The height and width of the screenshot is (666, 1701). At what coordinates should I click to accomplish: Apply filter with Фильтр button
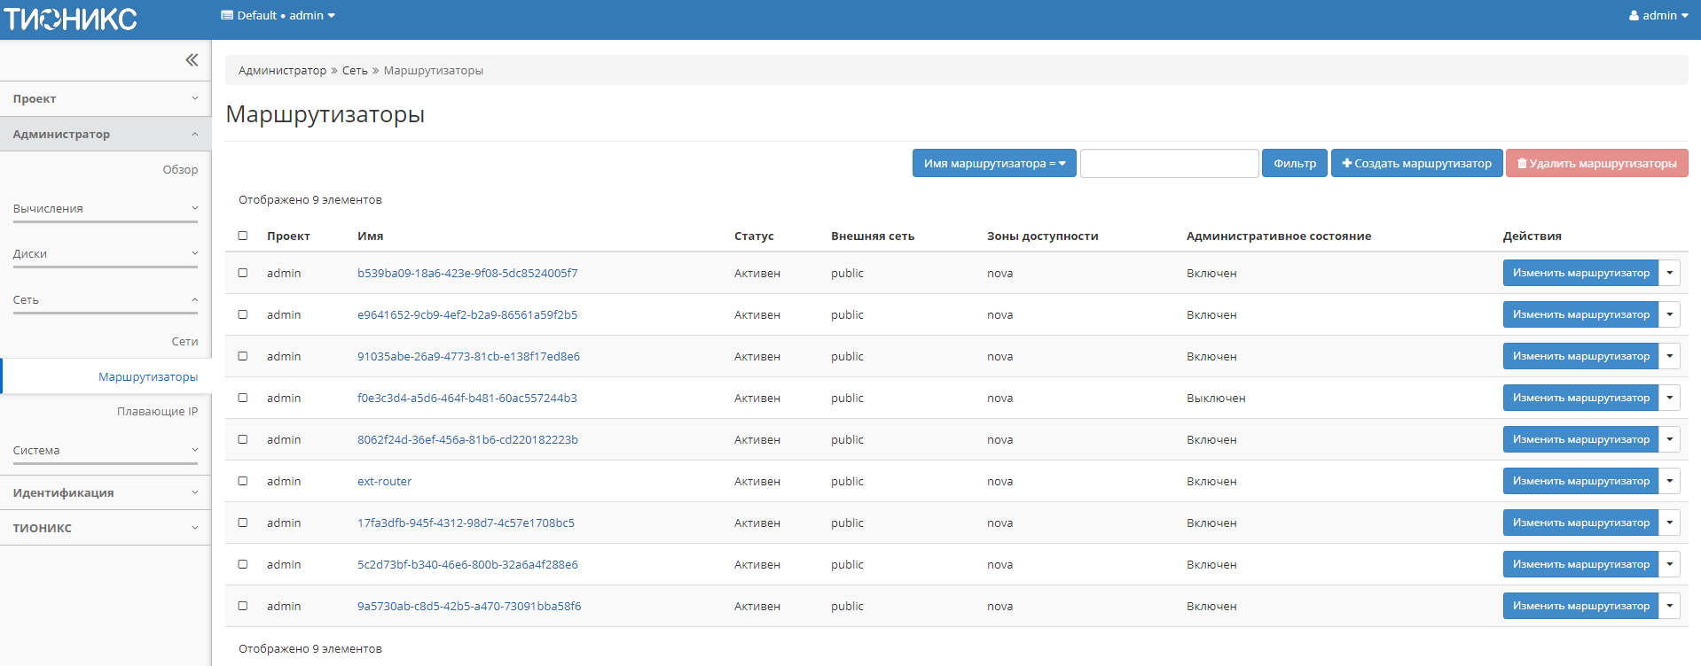[1294, 163]
